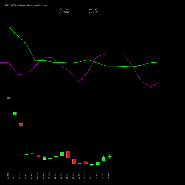Screen dimensions: 185x185
Task: Click the '18 Nov' date axis label
Action: pyautogui.click(x=37, y=176)
